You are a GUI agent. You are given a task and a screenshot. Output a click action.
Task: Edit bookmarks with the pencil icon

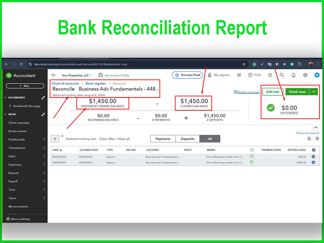click(x=43, y=98)
